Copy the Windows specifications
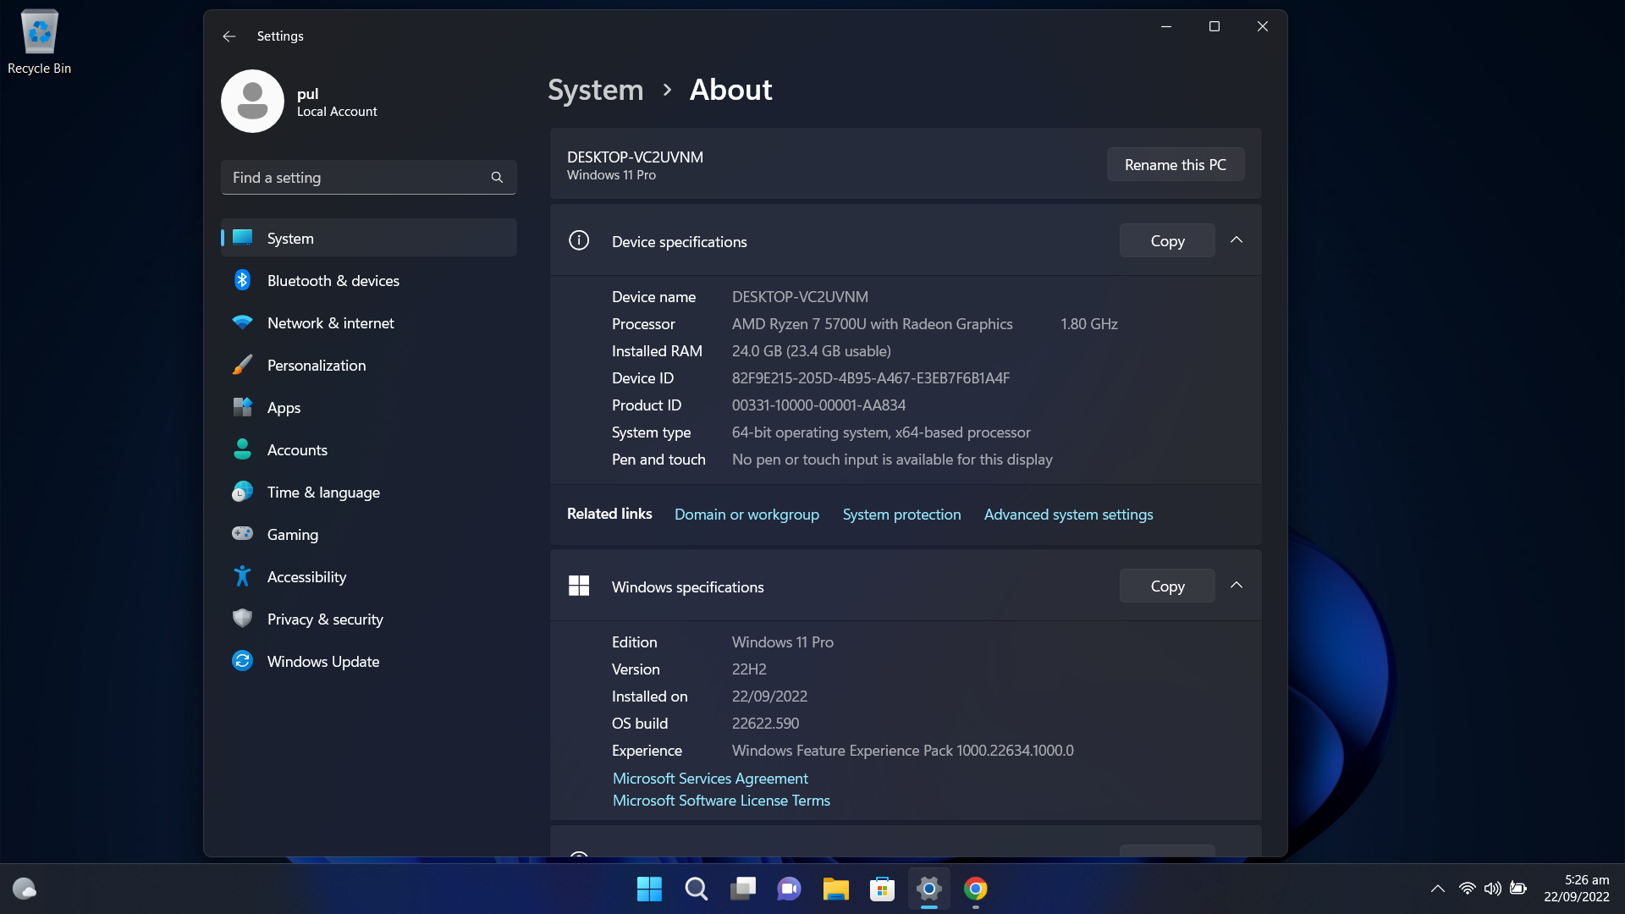Screen dimensions: 1625x914 [x=1167, y=586]
